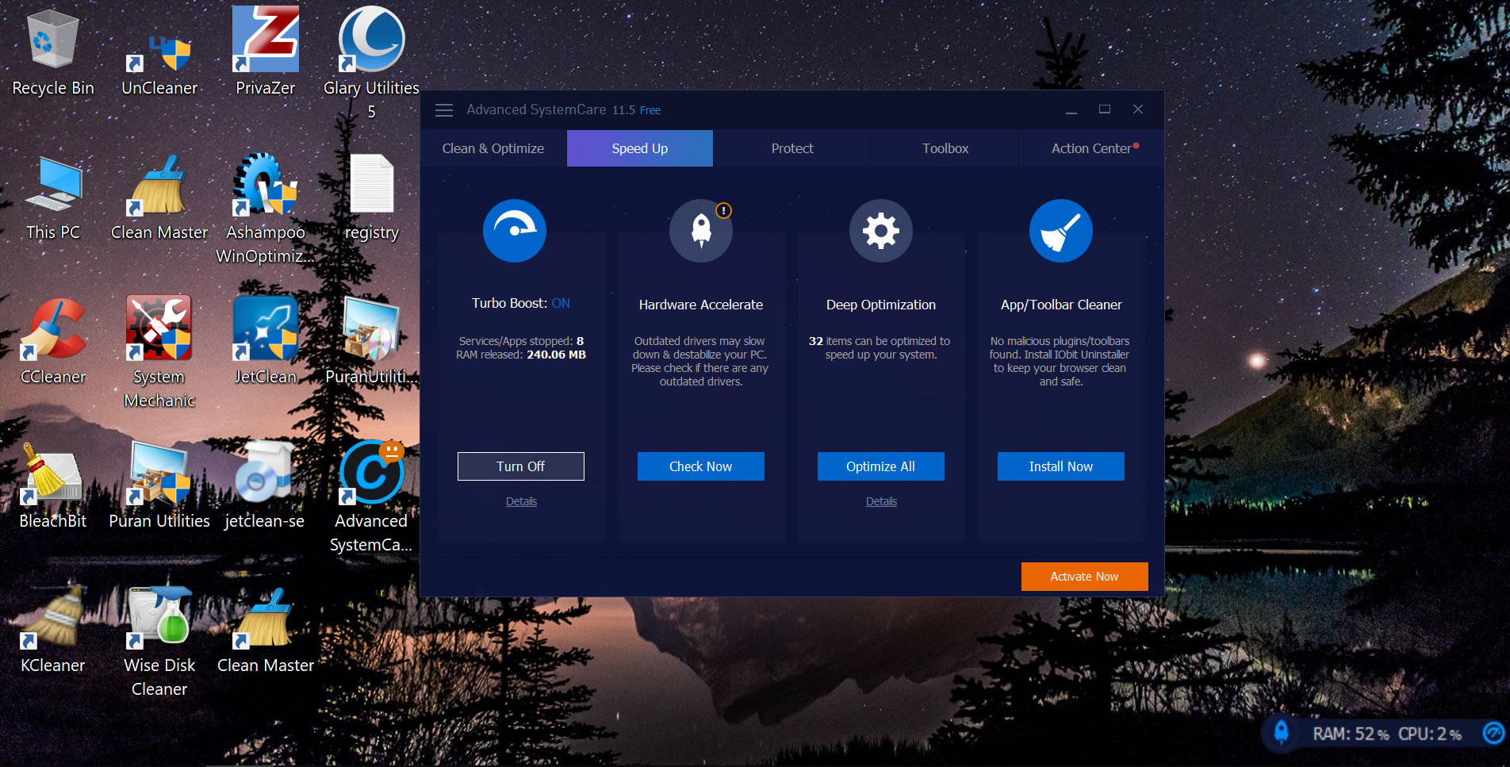Select the Wise Disk Cleaner shortcut

(x=159, y=642)
